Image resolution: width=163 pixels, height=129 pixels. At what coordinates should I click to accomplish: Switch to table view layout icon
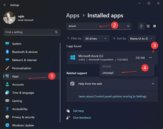tap(154, 26)
